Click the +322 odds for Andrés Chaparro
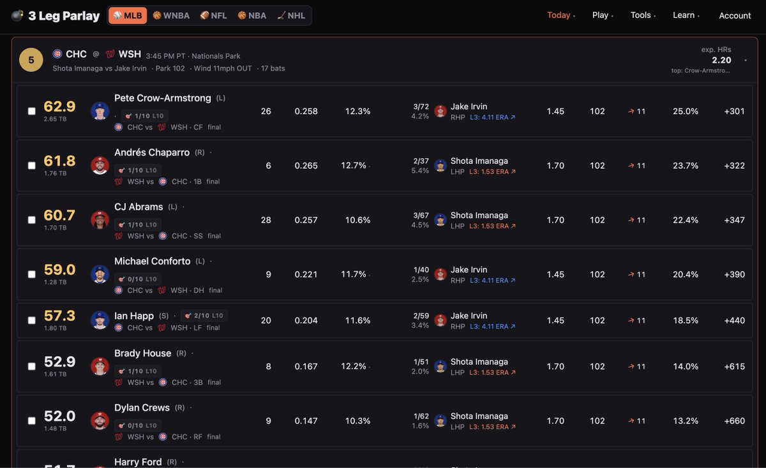 pyautogui.click(x=734, y=165)
